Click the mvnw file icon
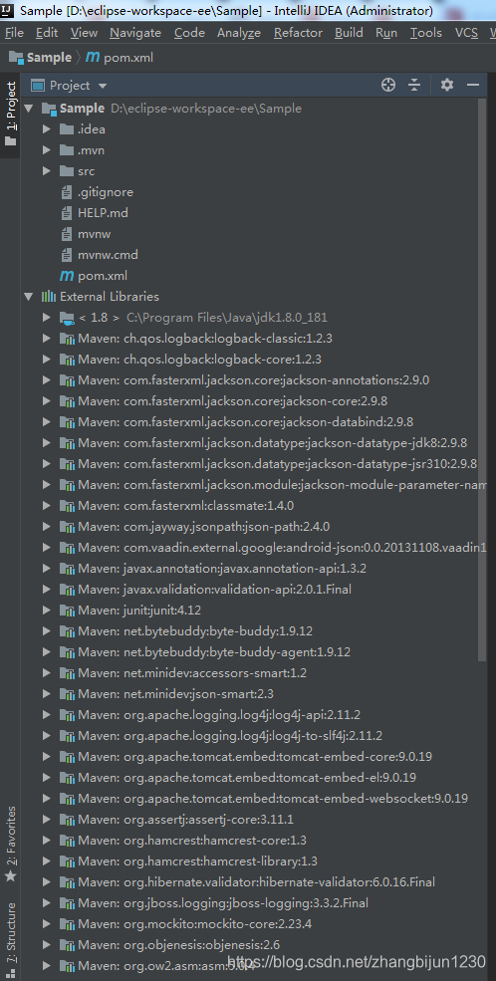The width and height of the screenshot is (496, 981). pos(67,234)
